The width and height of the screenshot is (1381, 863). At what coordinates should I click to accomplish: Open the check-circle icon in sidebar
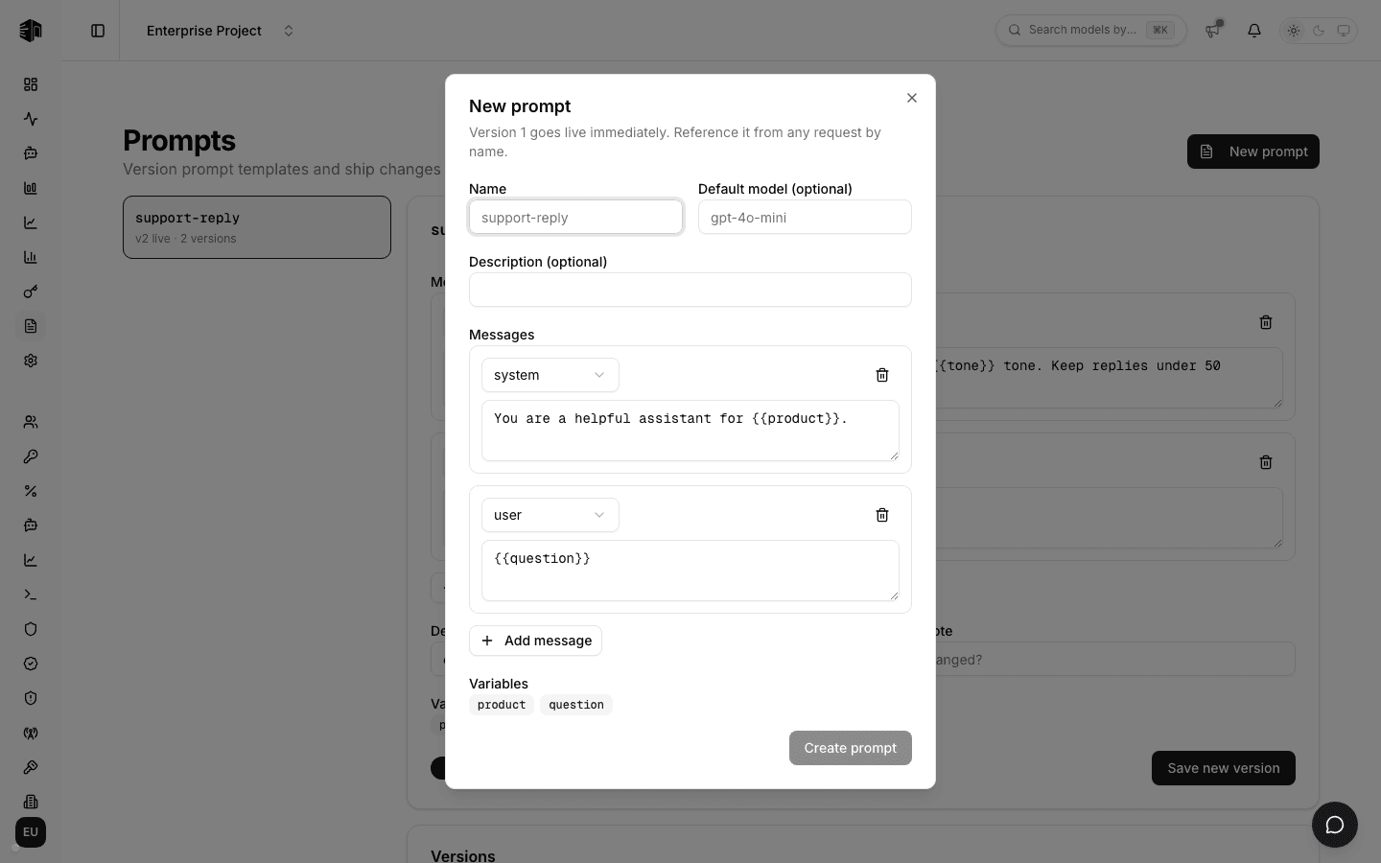(x=31, y=664)
